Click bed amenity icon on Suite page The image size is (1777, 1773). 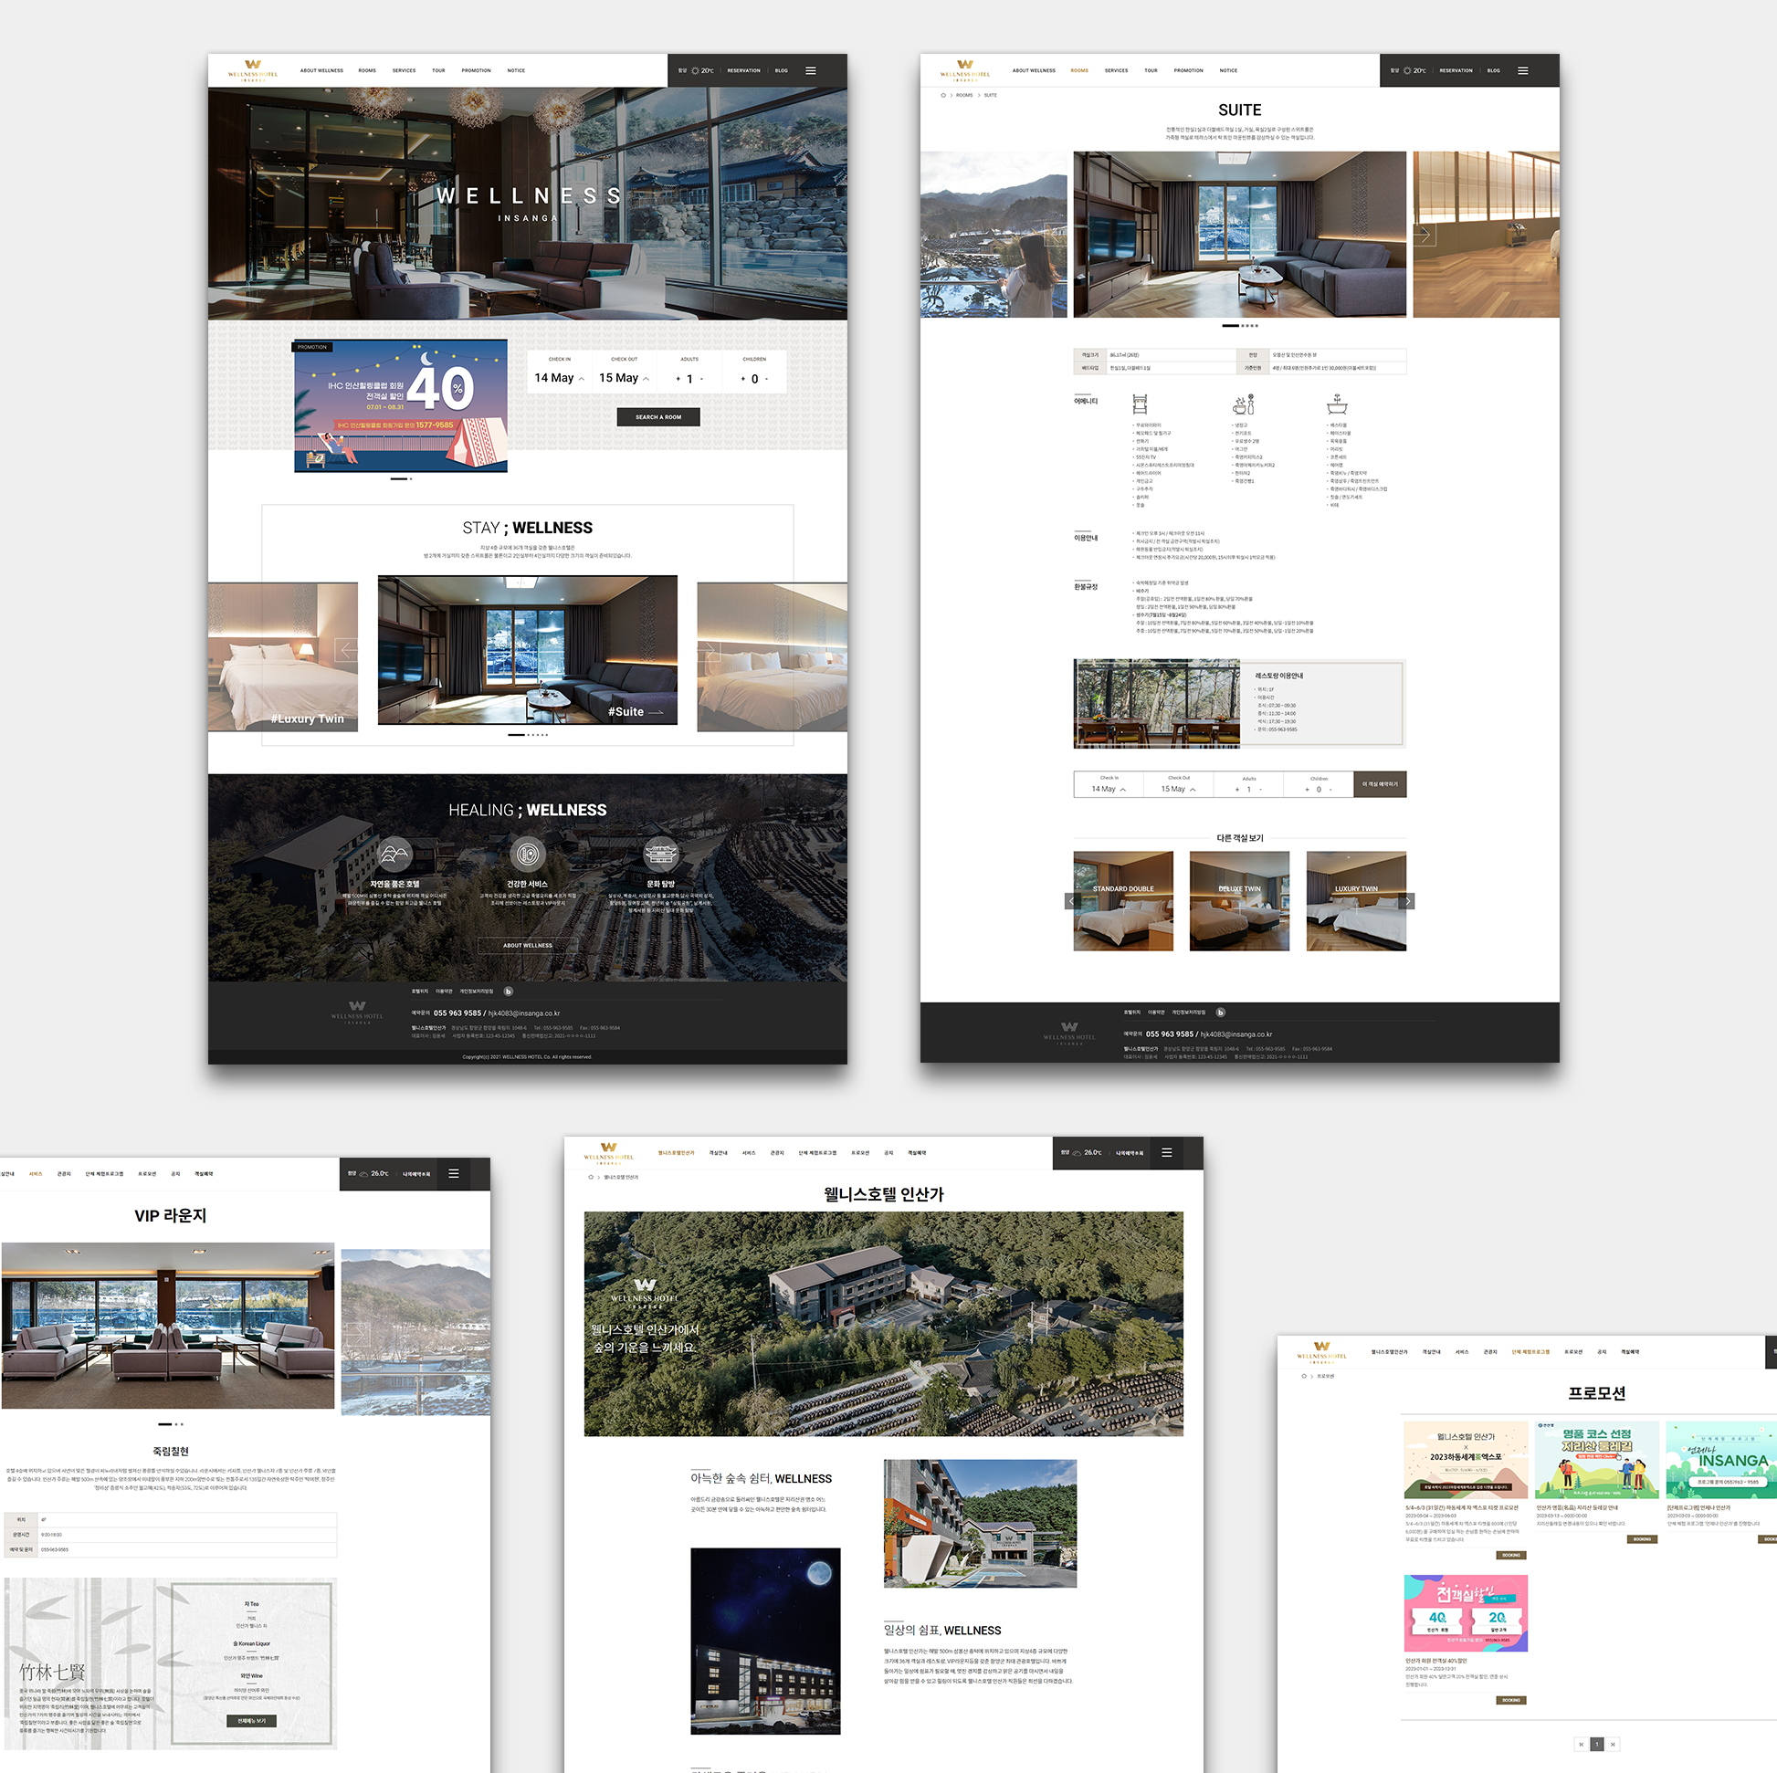(x=1140, y=404)
